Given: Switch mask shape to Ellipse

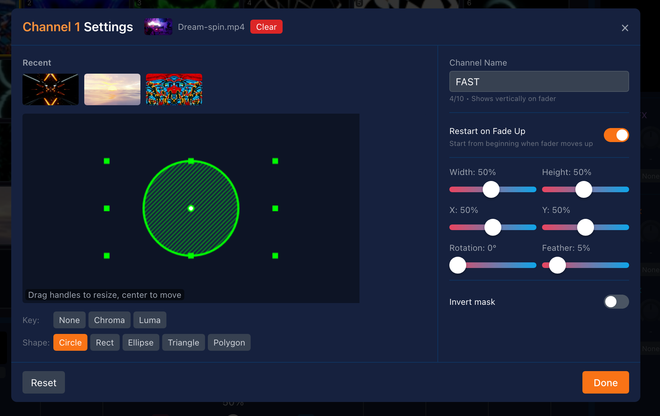Looking at the screenshot, I should [x=140, y=342].
